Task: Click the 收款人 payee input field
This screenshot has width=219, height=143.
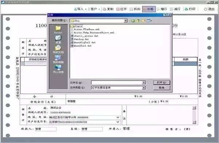Action: 46,129
